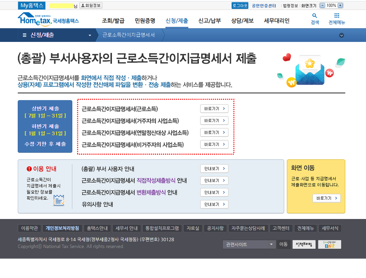Viewport: 366px width, 278px height.
Task: Open the 관련사이트 dropdown list
Action: [249, 244]
